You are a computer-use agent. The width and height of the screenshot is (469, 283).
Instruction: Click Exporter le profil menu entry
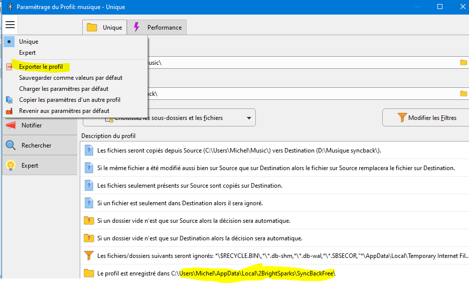pos(41,67)
